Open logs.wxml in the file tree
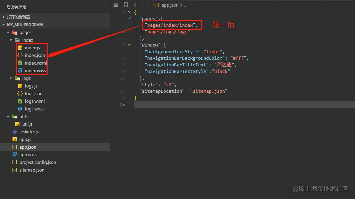This screenshot has height=199, width=355. point(35,101)
